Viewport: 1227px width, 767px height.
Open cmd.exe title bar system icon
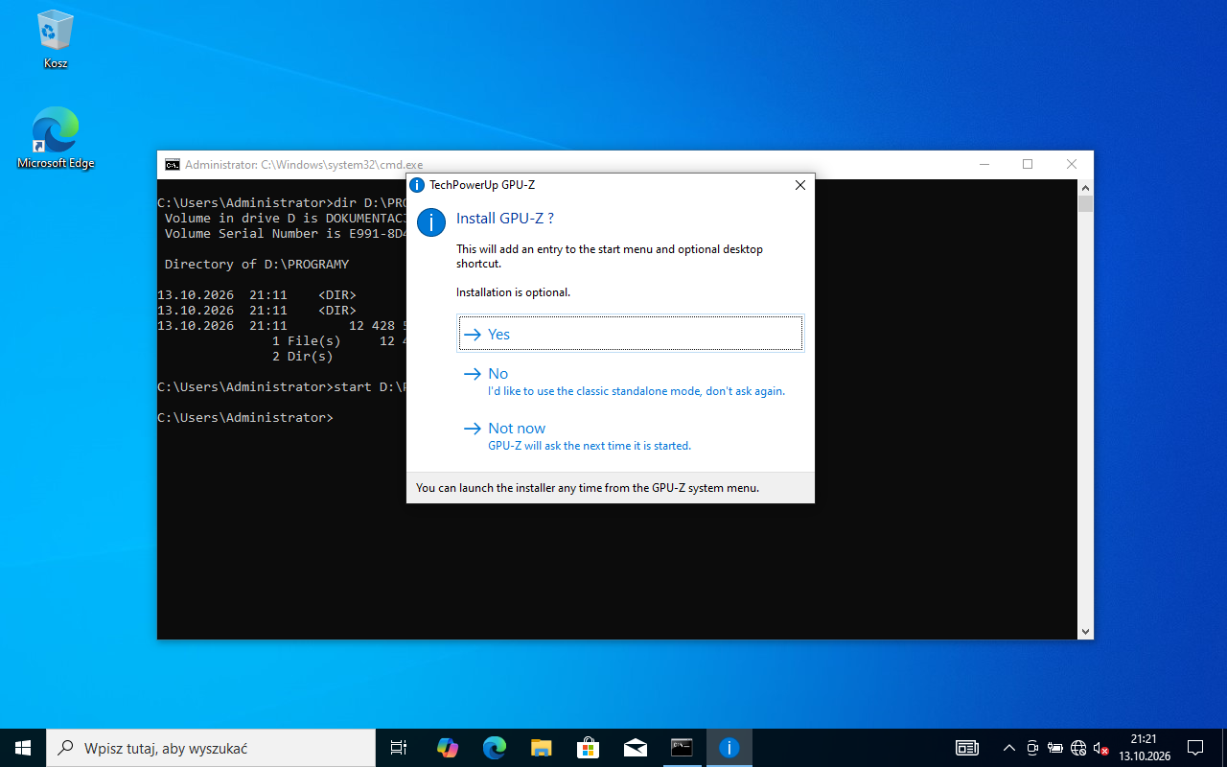(172, 165)
